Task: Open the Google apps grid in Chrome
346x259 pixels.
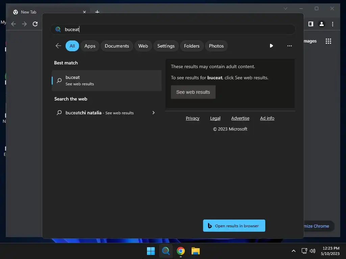Action: tap(328, 41)
